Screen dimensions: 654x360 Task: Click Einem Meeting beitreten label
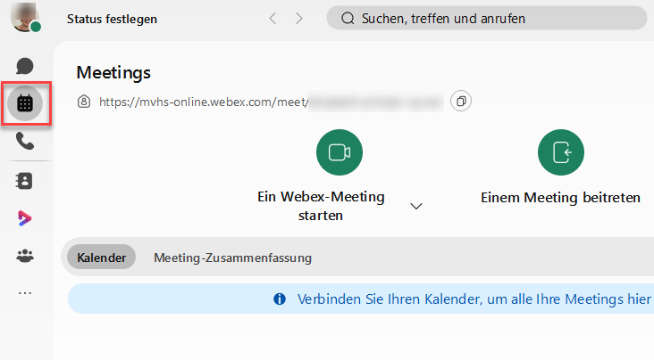(560, 197)
